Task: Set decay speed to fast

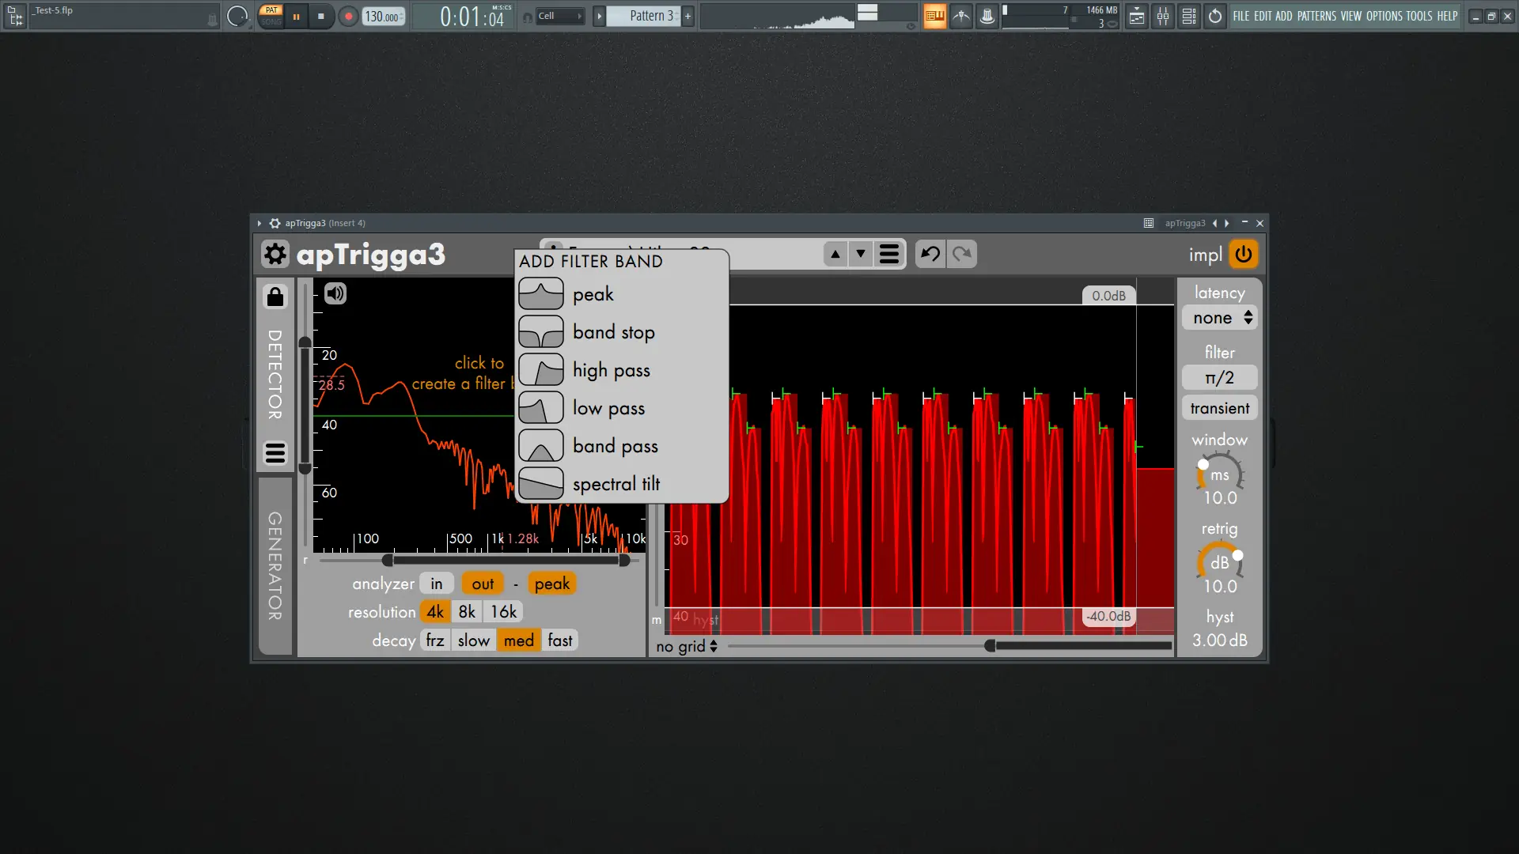Action: (x=559, y=640)
